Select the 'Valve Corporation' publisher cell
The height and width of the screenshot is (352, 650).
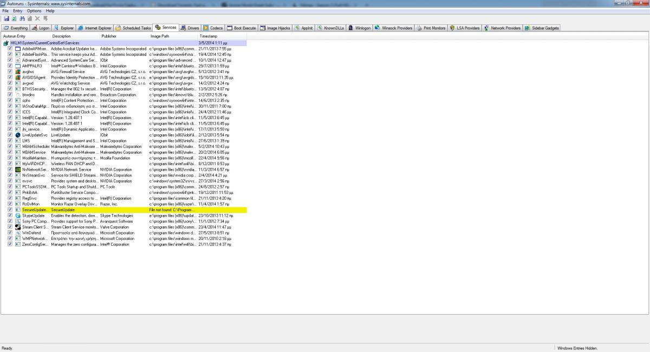click(115, 227)
